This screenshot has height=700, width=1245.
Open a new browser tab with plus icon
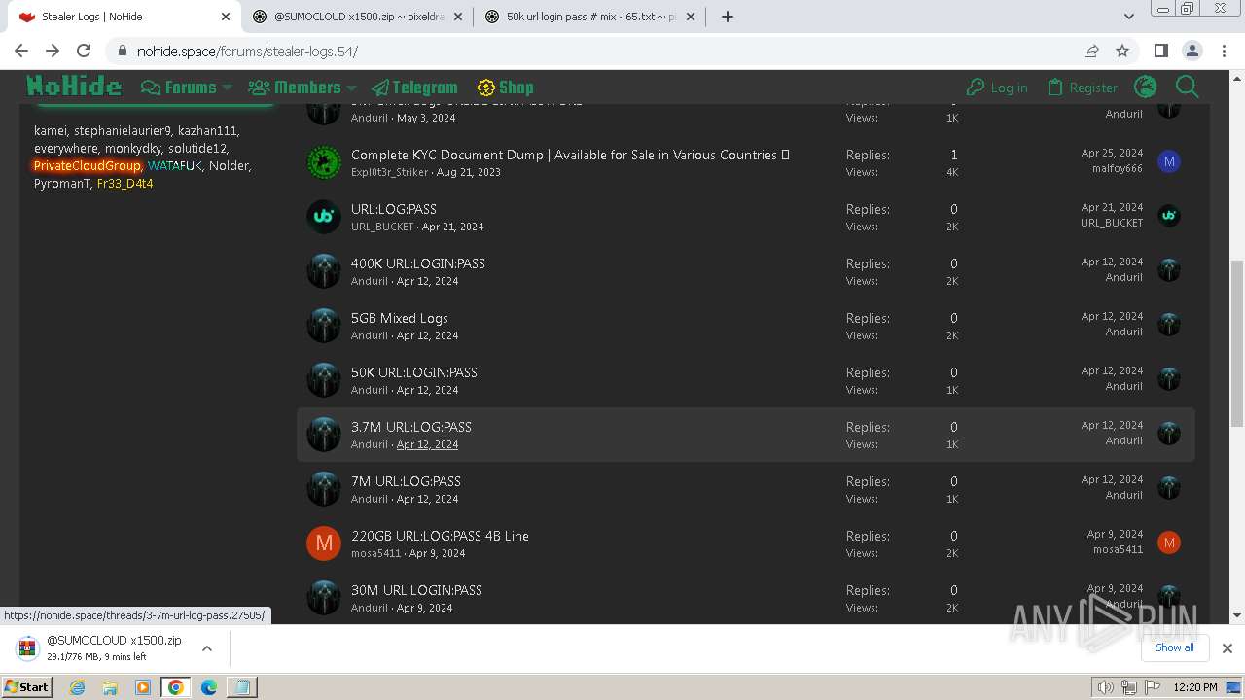[x=728, y=17]
